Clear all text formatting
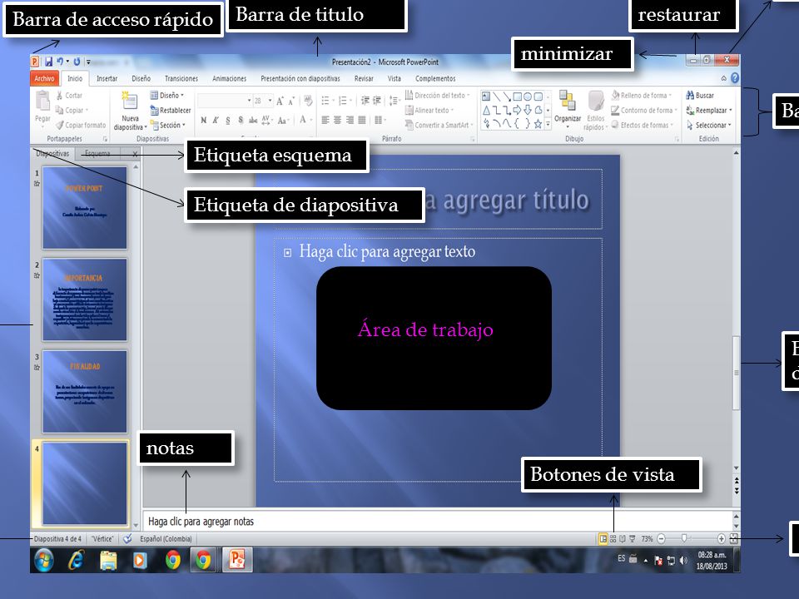Image resolution: width=799 pixels, height=599 pixels. coord(308,101)
